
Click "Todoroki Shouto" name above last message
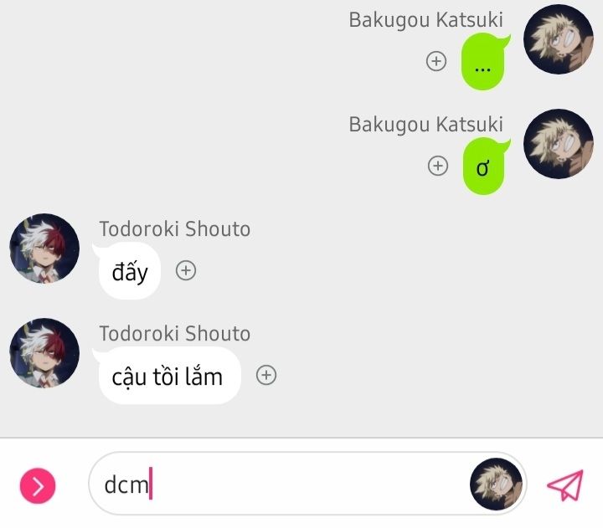175,333
